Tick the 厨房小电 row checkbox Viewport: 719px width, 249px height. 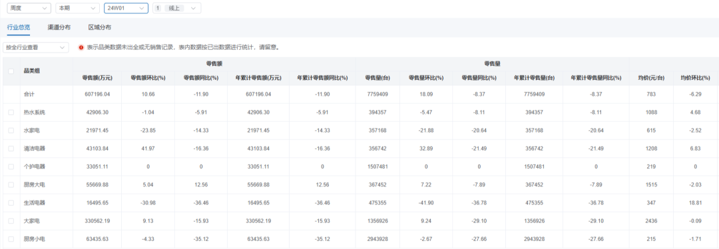(x=11, y=239)
